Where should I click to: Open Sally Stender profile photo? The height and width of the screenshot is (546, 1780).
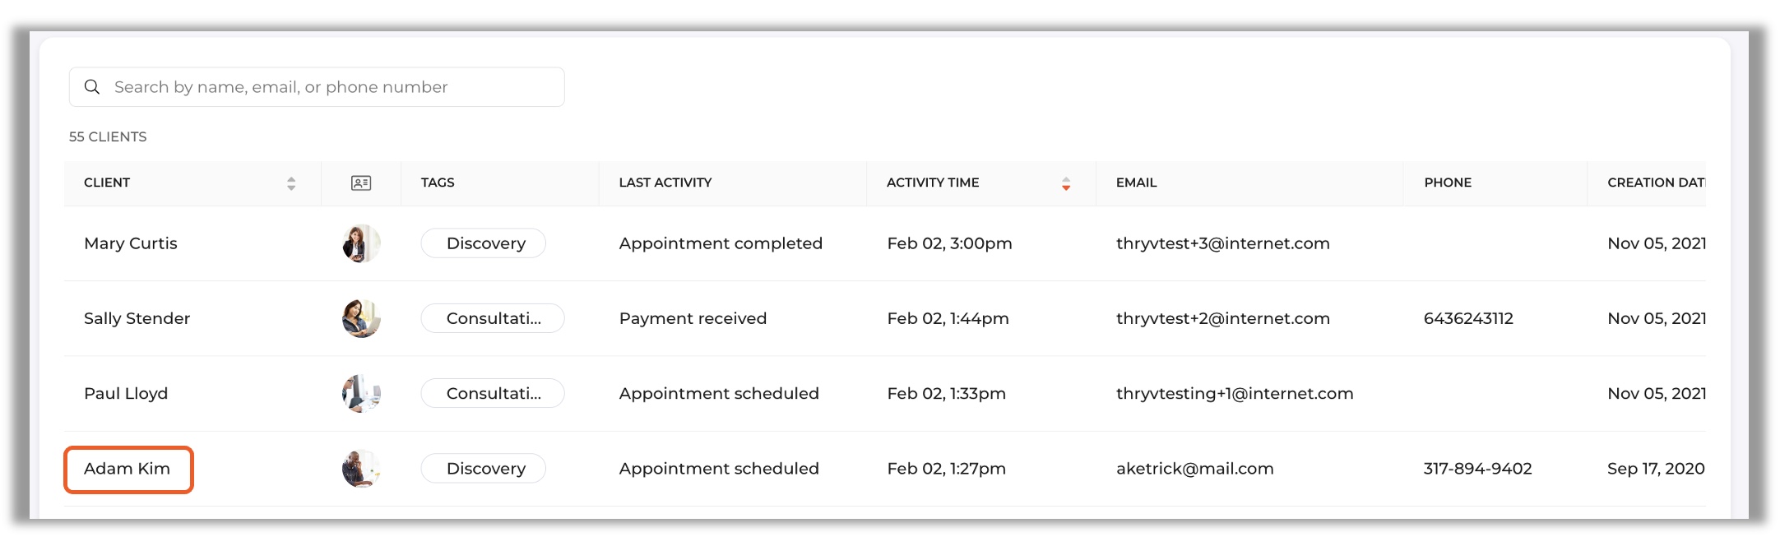point(361,318)
